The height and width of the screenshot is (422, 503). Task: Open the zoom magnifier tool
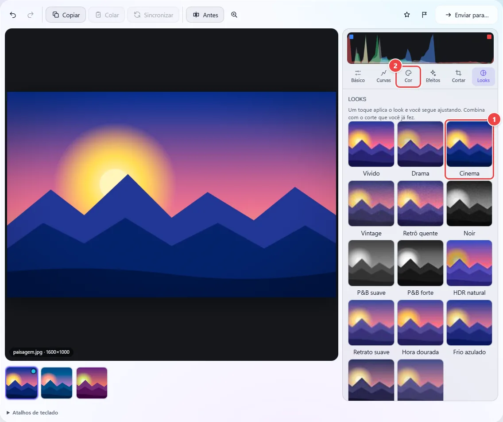pos(234,15)
